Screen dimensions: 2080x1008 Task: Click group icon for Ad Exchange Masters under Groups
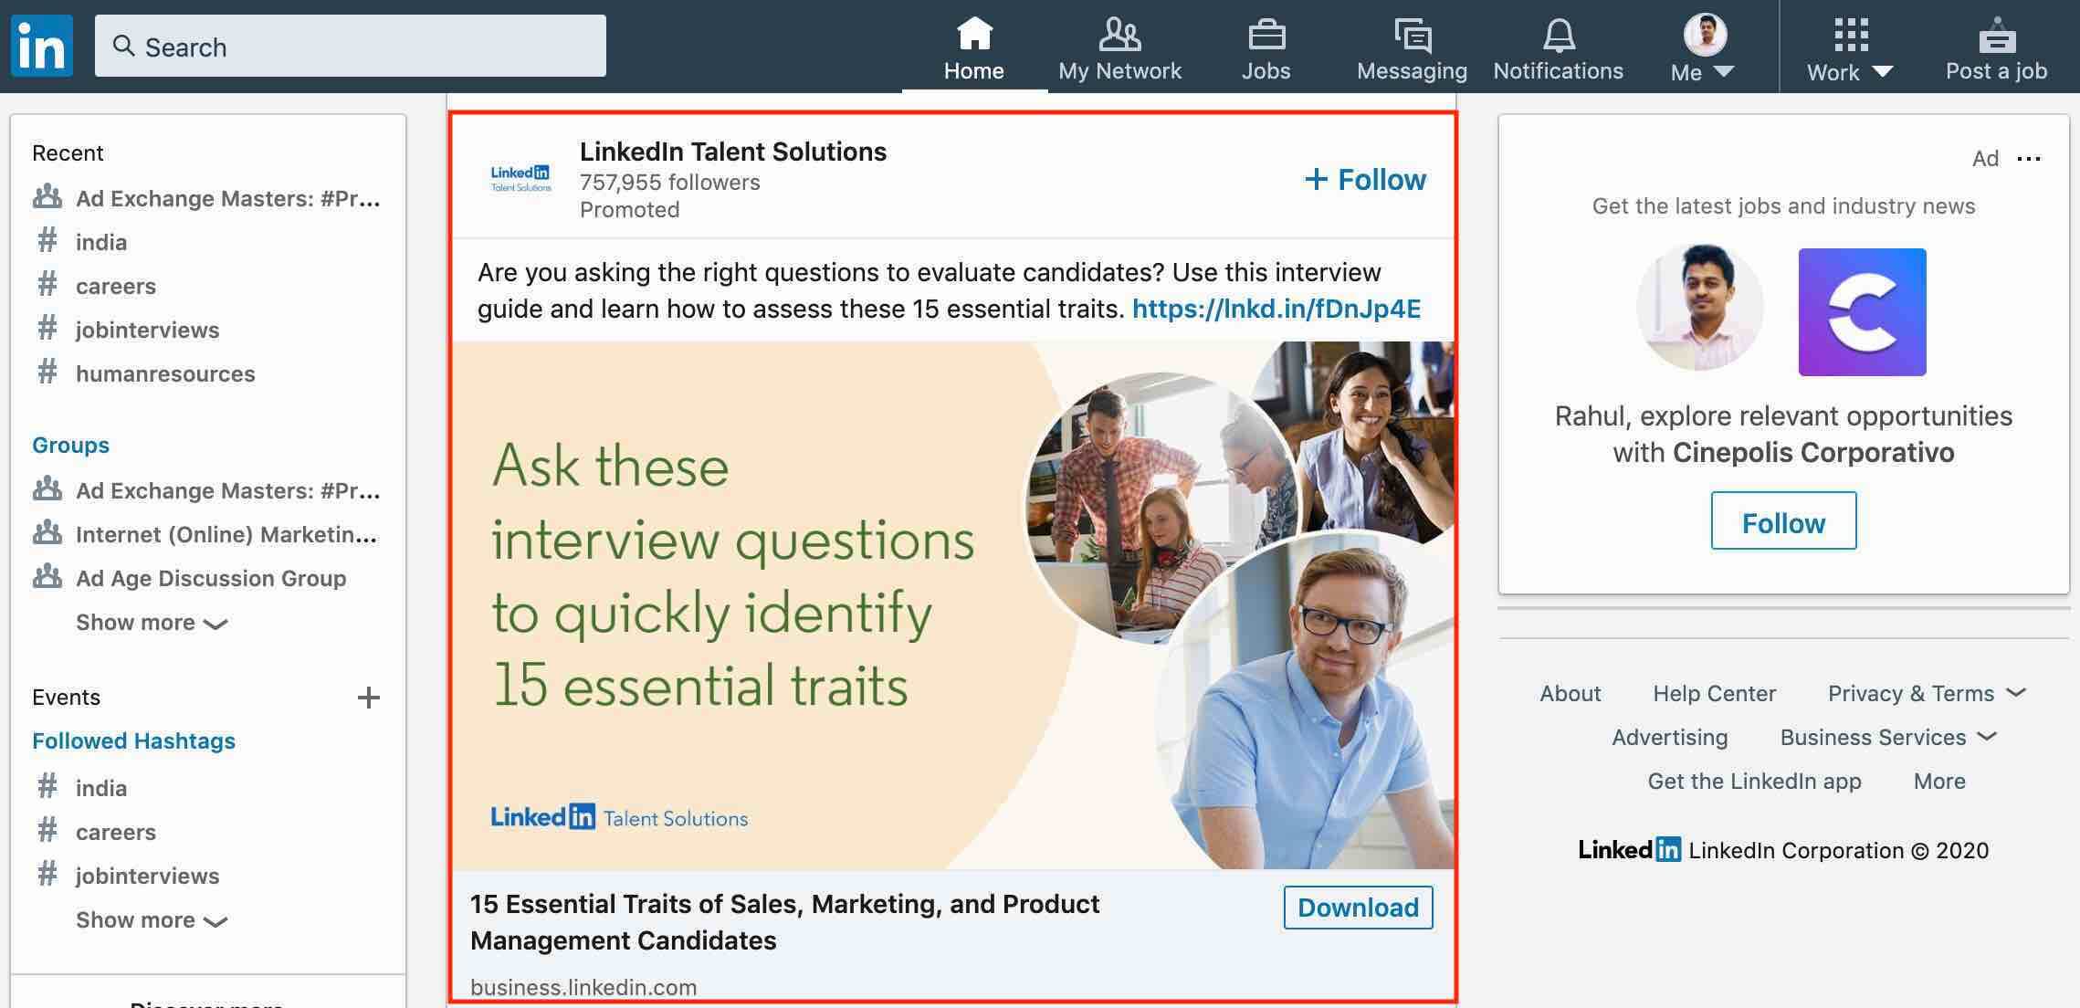[x=47, y=489]
